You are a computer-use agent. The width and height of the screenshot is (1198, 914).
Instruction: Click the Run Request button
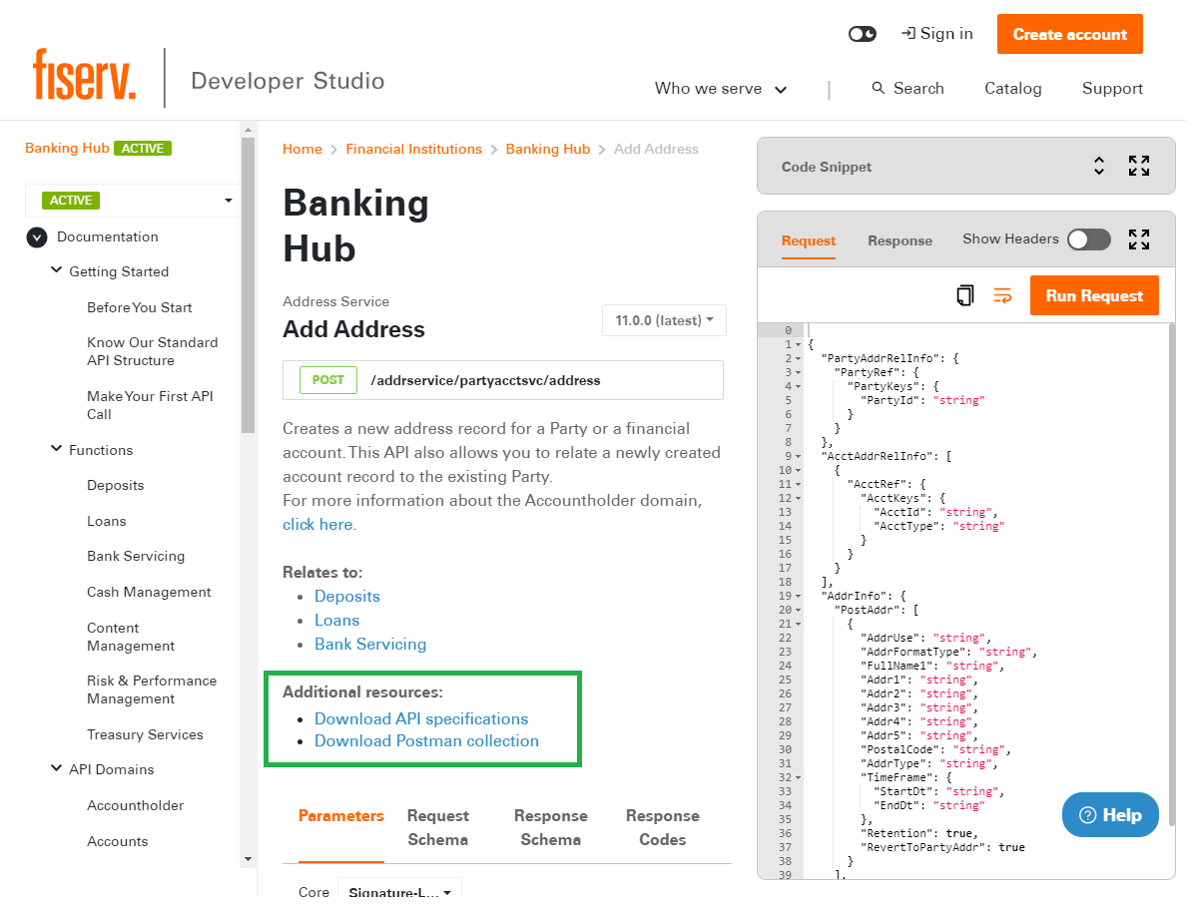[x=1094, y=295]
